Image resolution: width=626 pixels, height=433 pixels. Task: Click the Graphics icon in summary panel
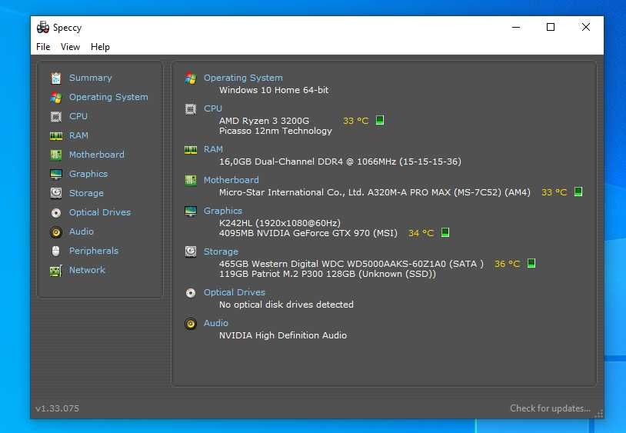[191, 211]
